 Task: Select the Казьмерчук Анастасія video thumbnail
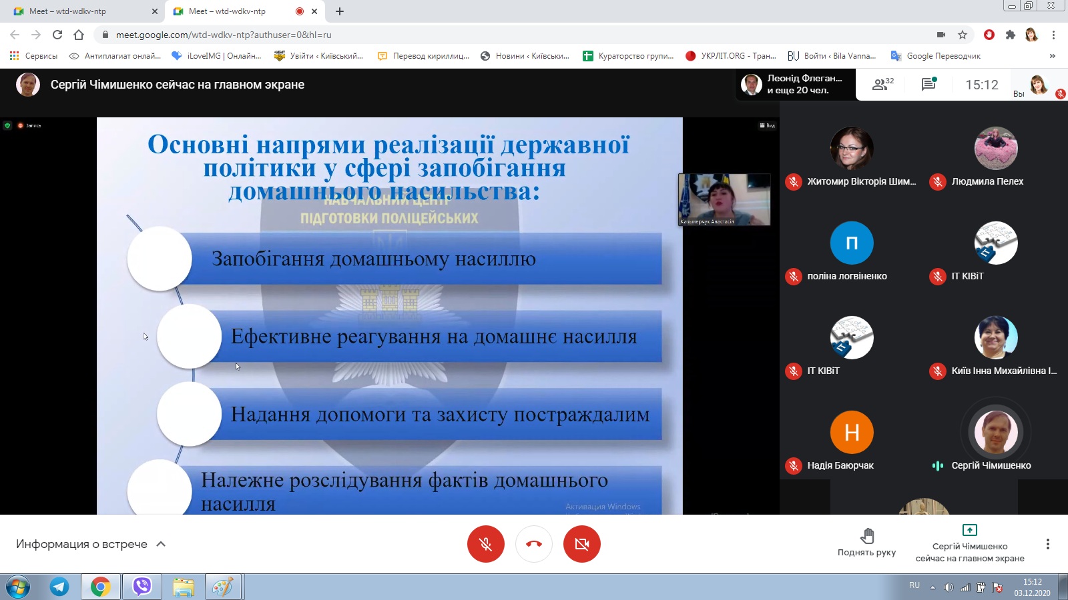pos(724,199)
